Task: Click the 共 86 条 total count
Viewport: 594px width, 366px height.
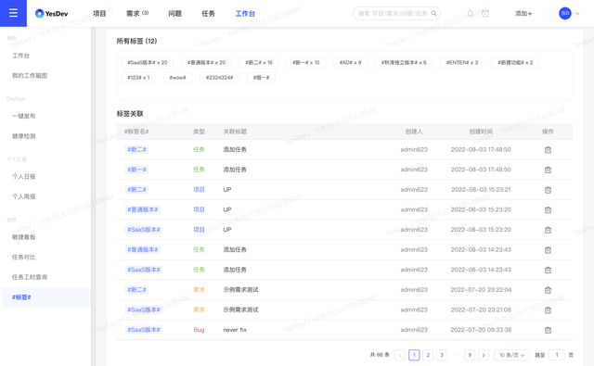Action: (380, 355)
